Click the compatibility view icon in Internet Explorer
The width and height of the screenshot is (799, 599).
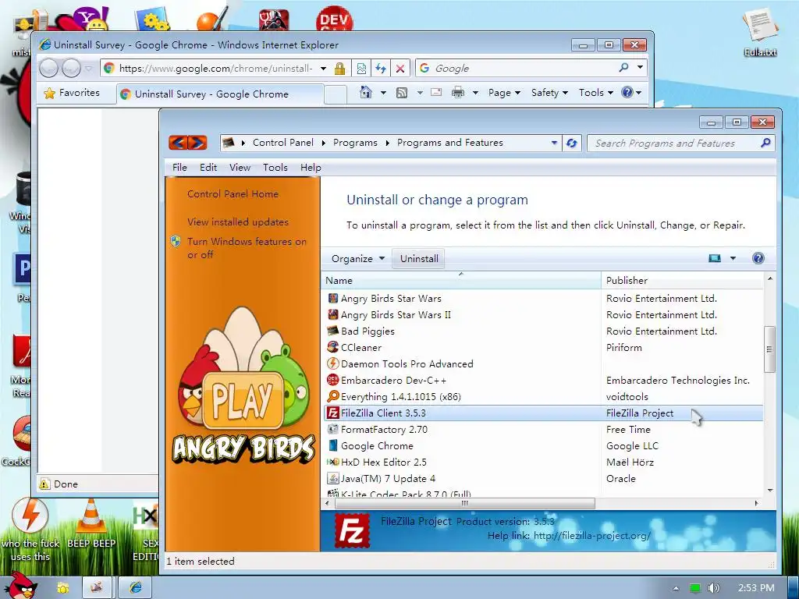[x=361, y=69]
